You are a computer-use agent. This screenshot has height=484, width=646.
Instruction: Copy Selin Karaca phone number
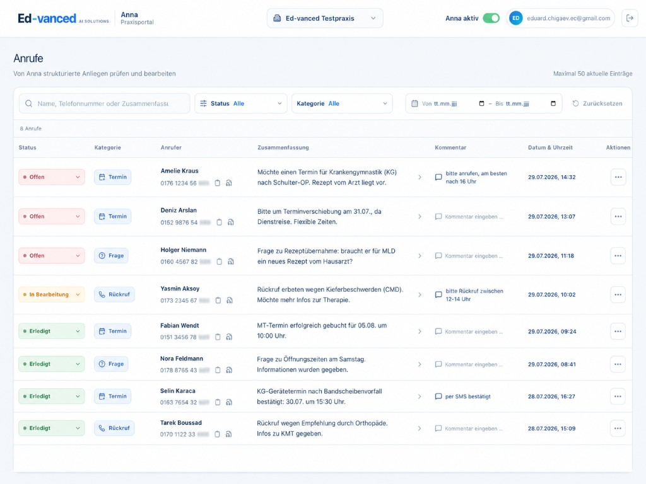218,402
